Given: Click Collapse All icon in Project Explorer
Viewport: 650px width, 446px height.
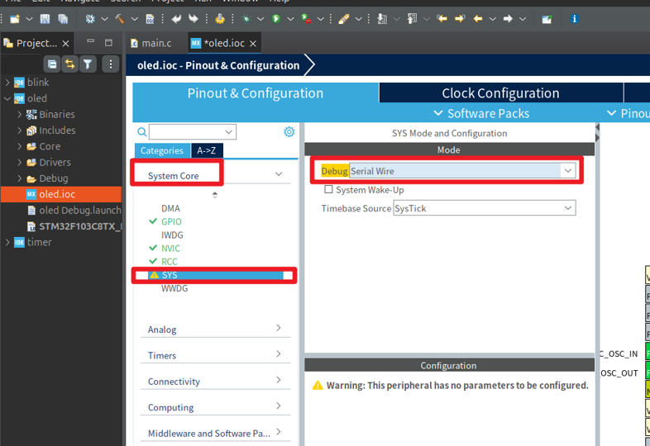Looking at the screenshot, I should click(x=52, y=64).
